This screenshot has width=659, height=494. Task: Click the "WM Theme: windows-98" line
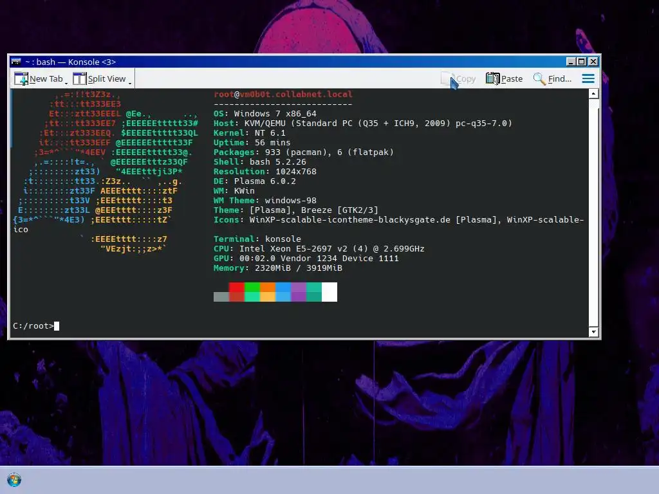pos(265,201)
